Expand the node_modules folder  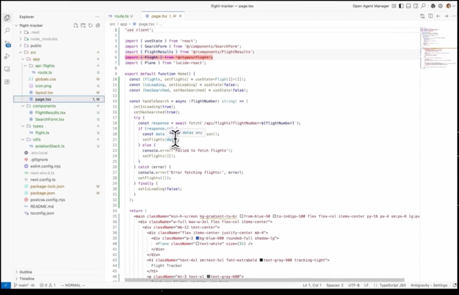[x=20, y=39]
